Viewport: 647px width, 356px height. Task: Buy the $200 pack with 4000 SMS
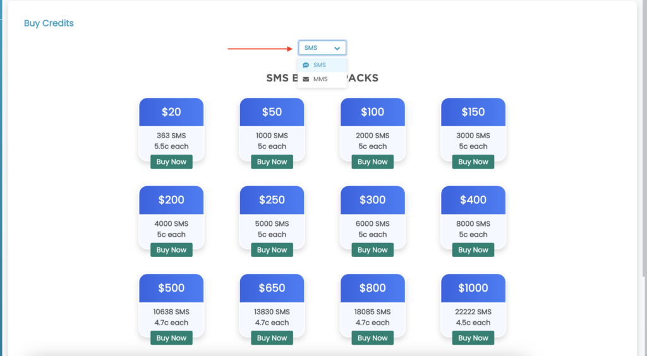171,250
